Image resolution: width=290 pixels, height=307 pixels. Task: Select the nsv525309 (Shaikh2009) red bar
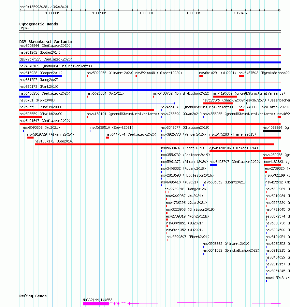218,103
